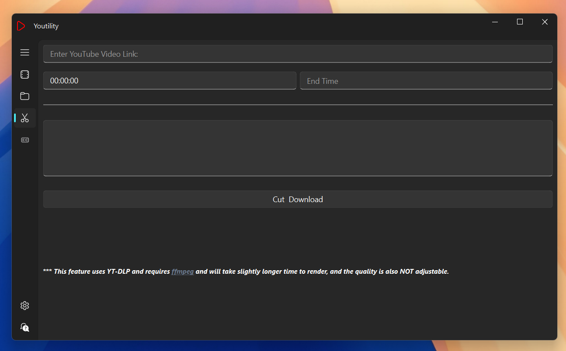Viewport: 566px width, 351px height.
Task: Close the Youtility window
Action: [x=545, y=22]
